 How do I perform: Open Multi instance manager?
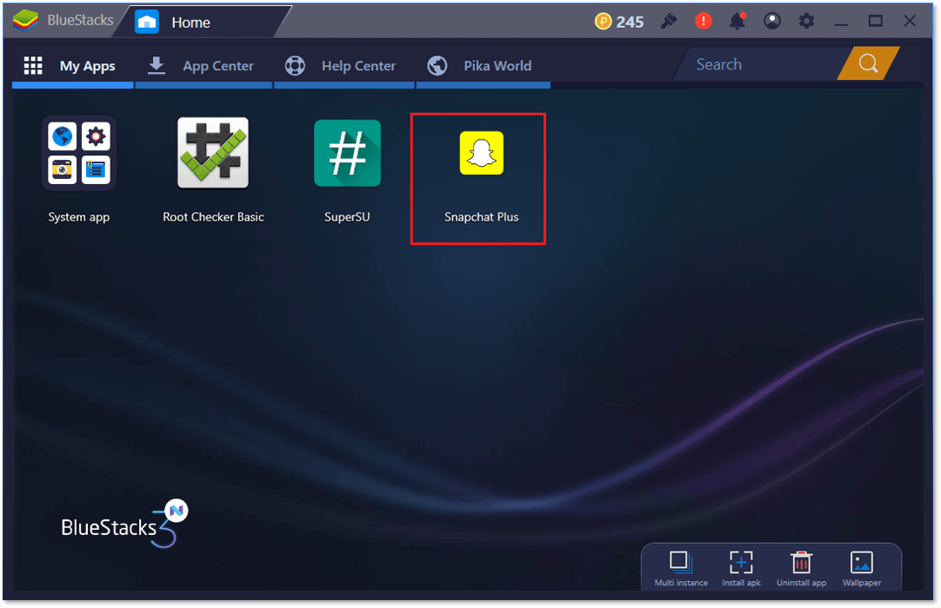point(681,568)
